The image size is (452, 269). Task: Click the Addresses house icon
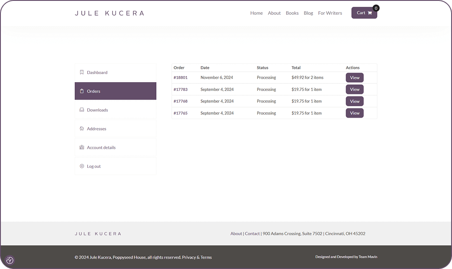[82, 128]
